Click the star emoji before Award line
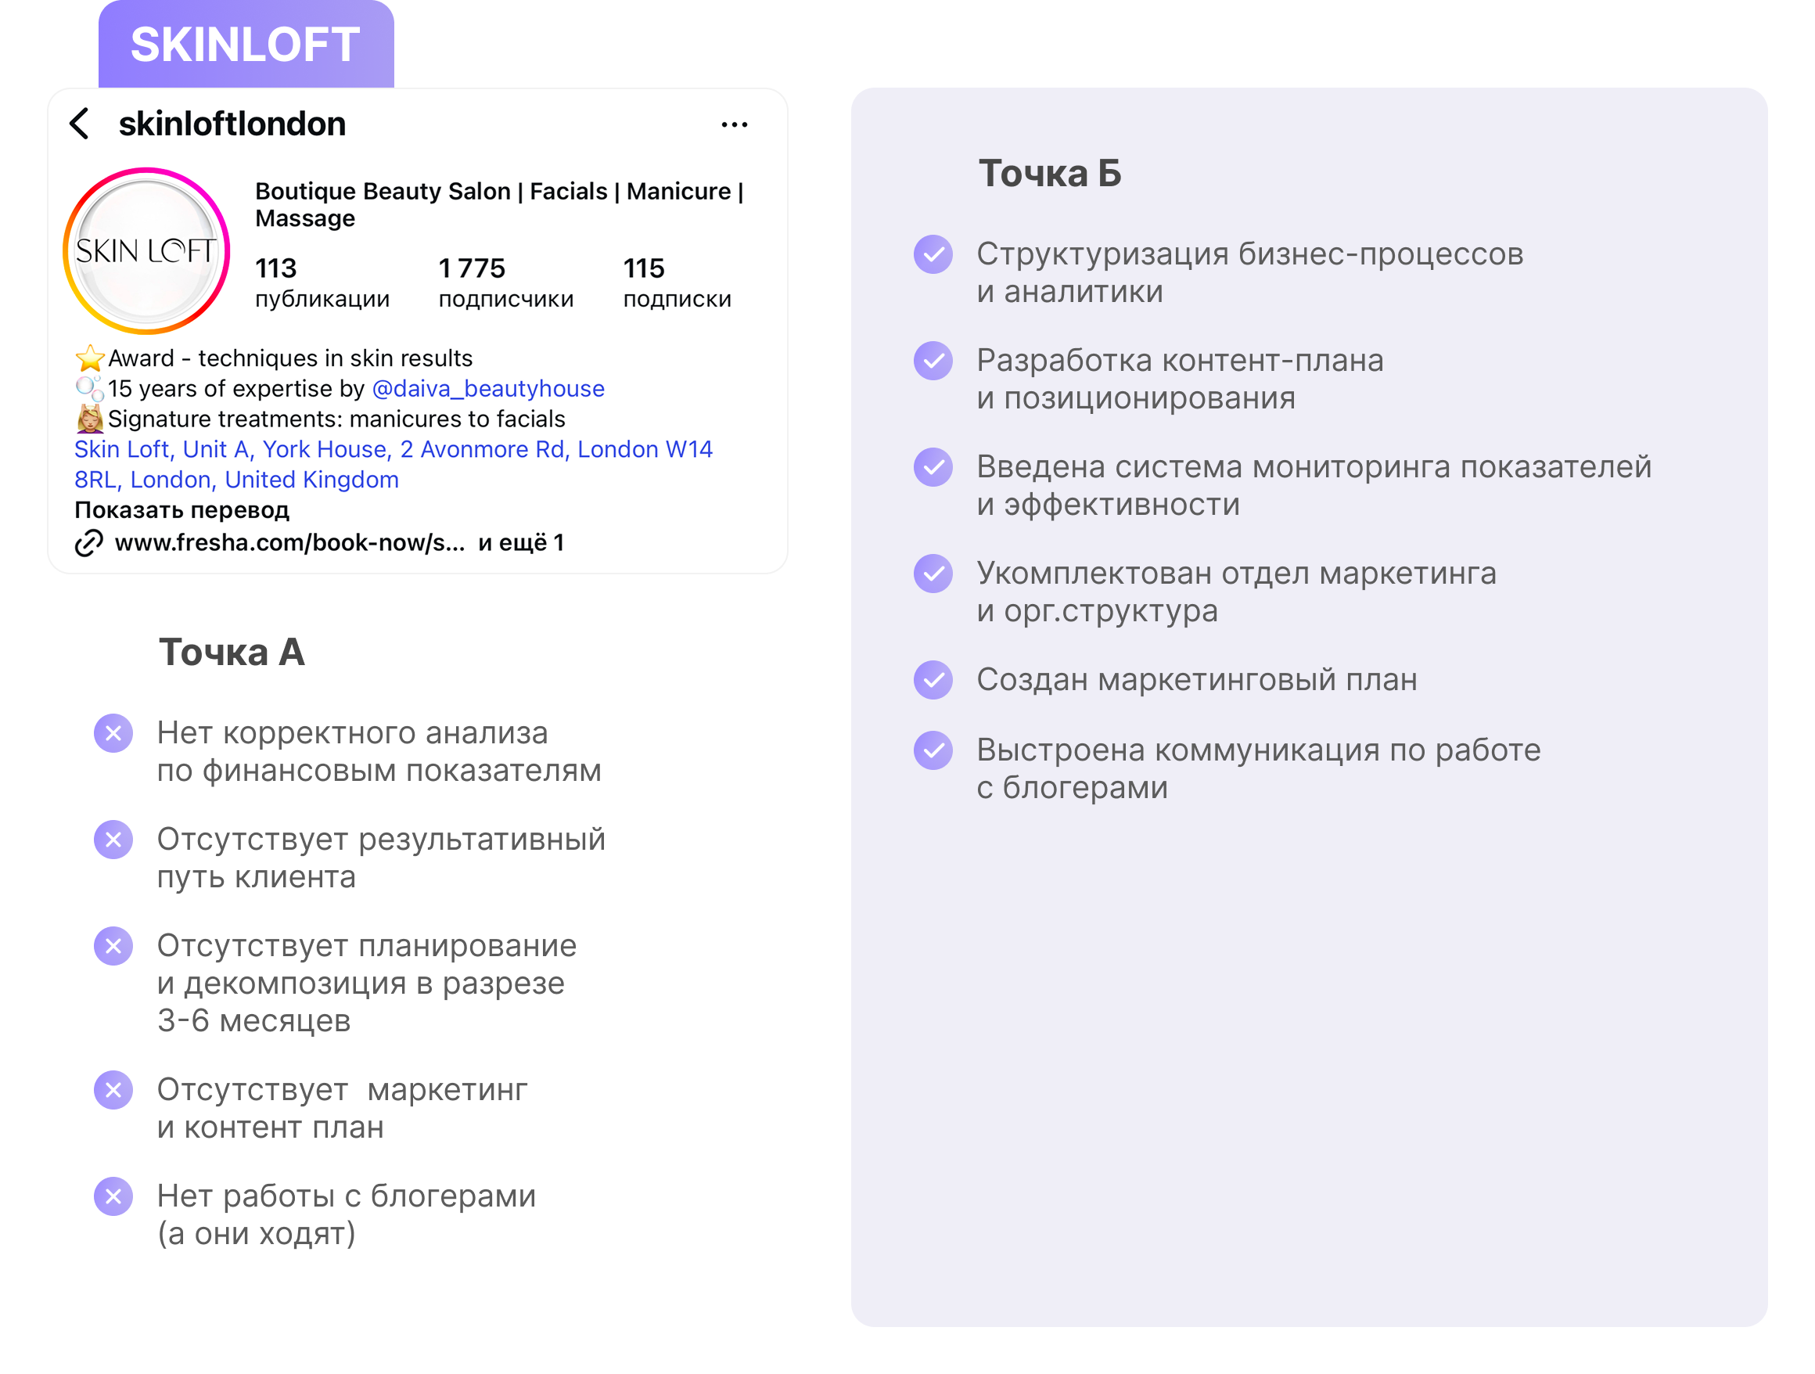The width and height of the screenshot is (1815, 1374). click(x=89, y=358)
